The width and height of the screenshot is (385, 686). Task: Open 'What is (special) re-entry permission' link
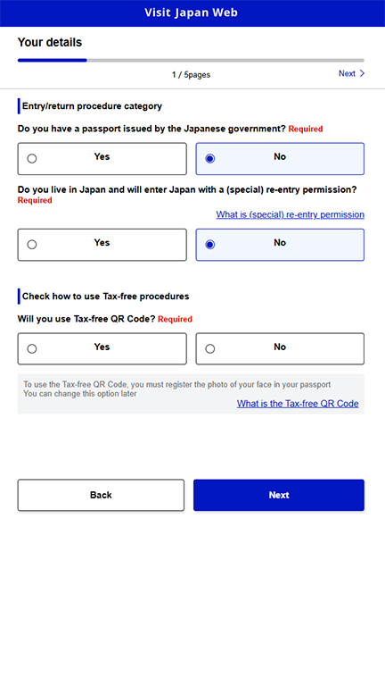pyautogui.click(x=290, y=214)
